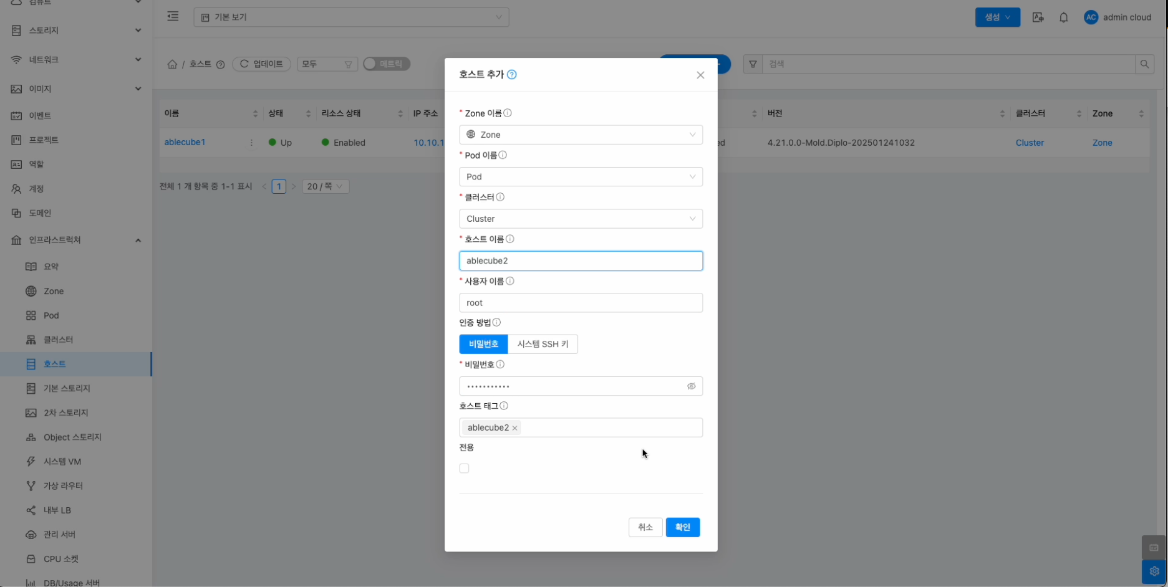Select 시스템 SSH 키 authentication method
The image size is (1168, 587).
543,344
